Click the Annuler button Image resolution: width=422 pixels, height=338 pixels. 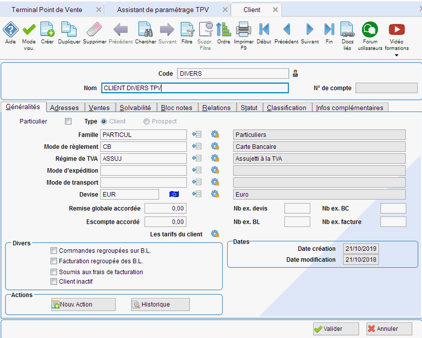389,329
